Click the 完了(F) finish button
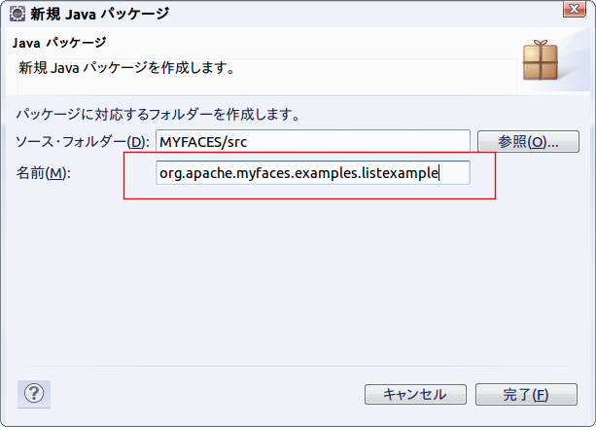Image resolution: width=596 pixels, height=427 pixels. pyautogui.click(x=526, y=394)
